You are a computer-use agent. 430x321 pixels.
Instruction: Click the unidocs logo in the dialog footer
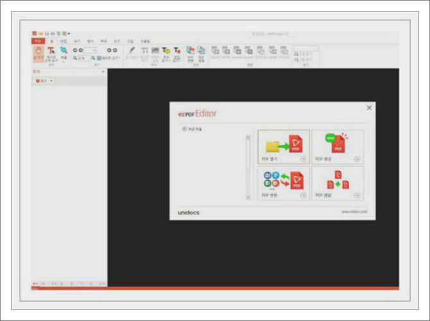tap(189, 213)
